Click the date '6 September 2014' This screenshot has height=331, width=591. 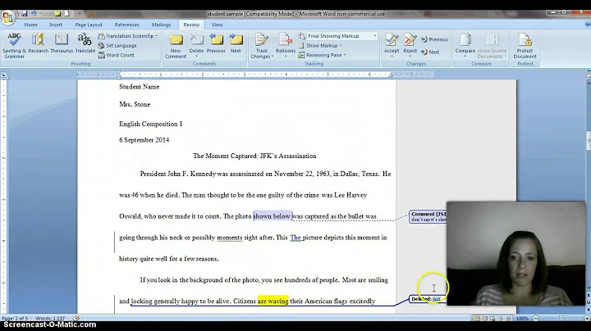coord(144,140)
